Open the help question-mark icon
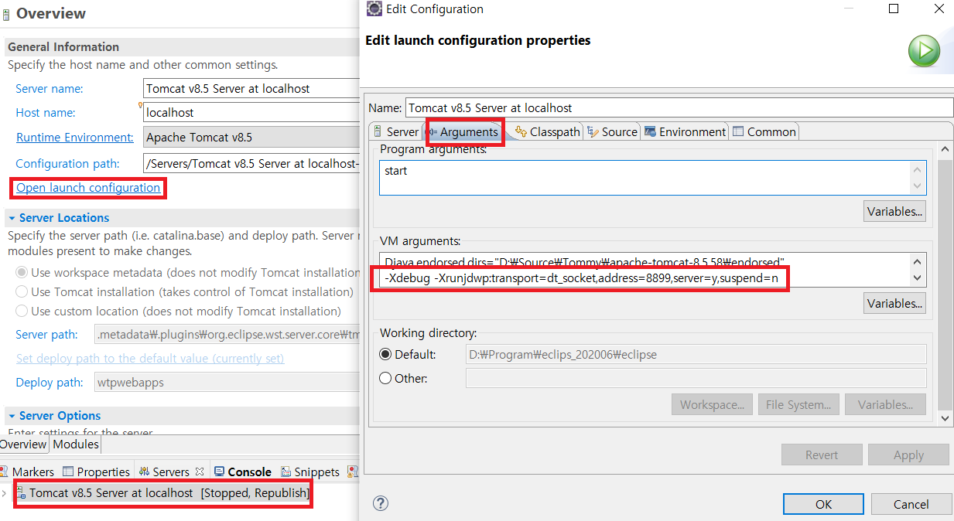Image resolution: width=954 pixels, height=521 pixels. point(380,503)
